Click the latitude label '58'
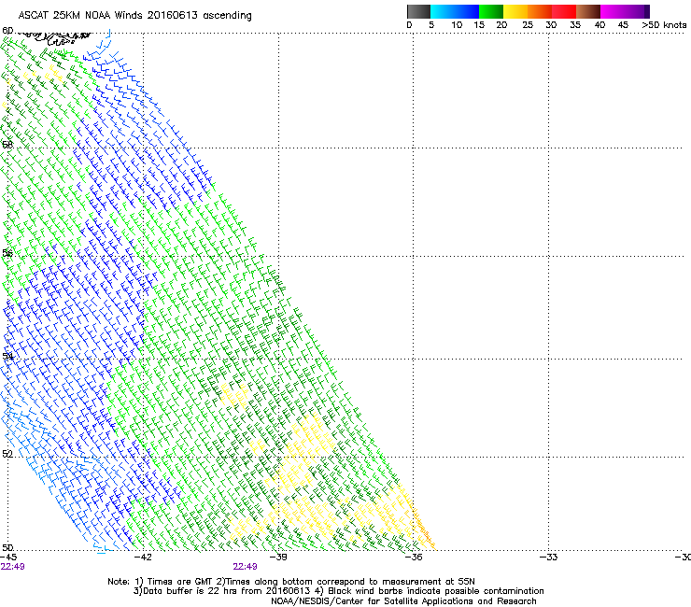 7,145
